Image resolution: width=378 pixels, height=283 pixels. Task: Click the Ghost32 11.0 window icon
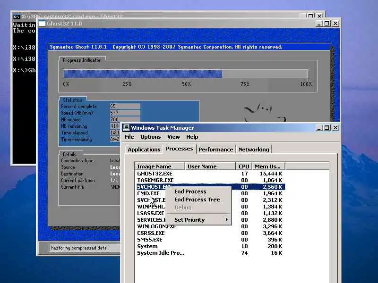click(x=42, y=24)
